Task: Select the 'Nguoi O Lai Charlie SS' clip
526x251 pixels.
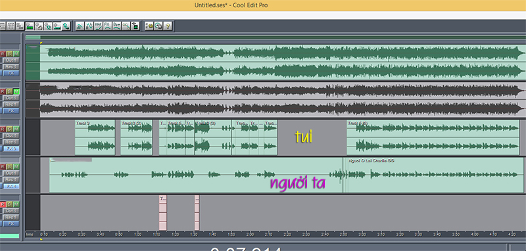Action: pos(436,175)
